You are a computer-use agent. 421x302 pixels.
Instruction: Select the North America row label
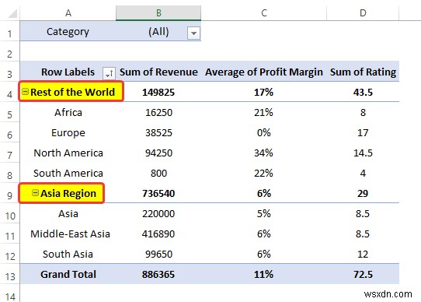pyautogui.click(x=68, y=153)
